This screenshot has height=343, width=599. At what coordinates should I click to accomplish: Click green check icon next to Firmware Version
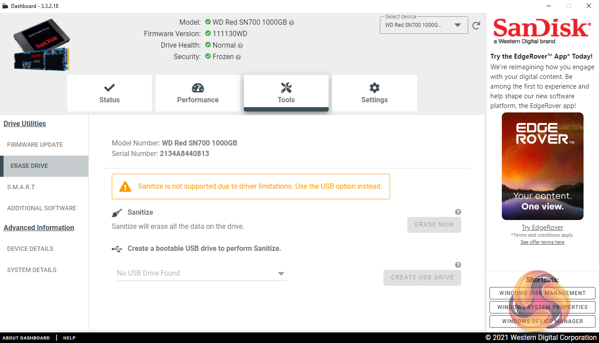click(208, 34)
